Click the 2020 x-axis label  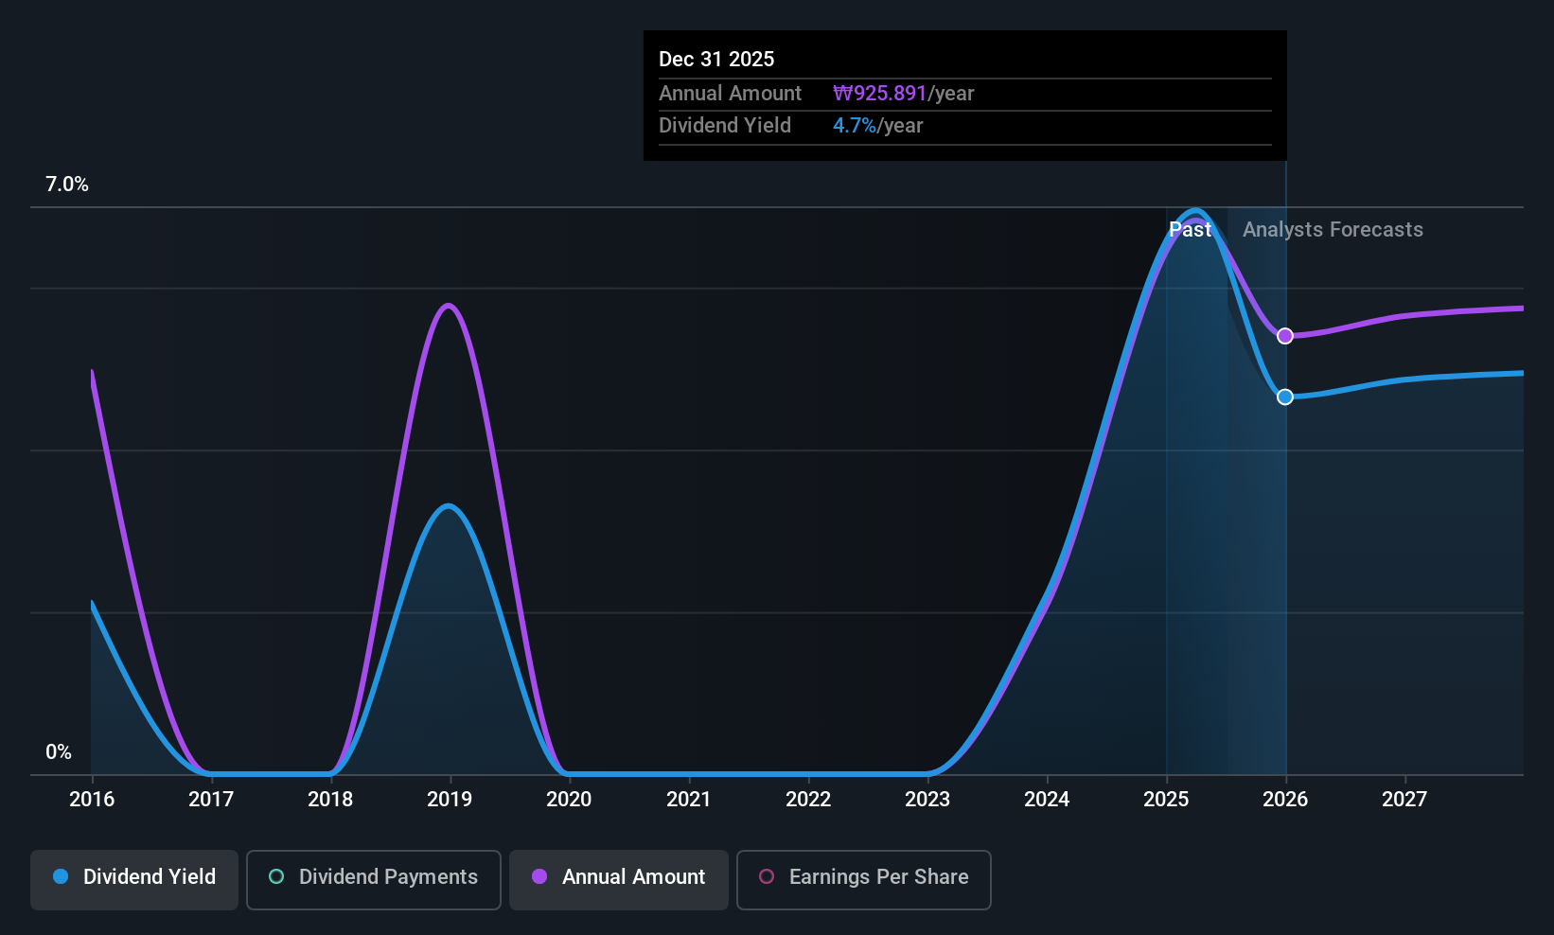[x=569, y=799]
